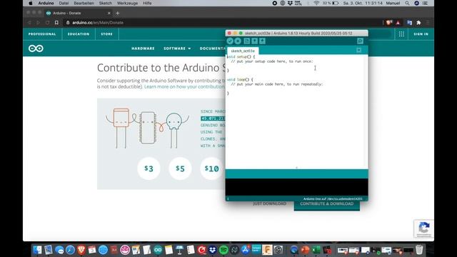Open the PROFESSIONAL site section
This screenshot has width=457, height=257.
(42, 34)
